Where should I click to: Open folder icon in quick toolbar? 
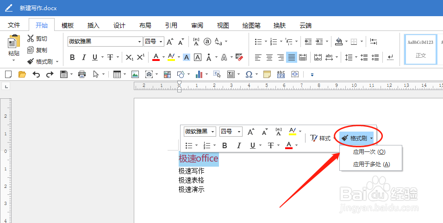click(22, 74)
